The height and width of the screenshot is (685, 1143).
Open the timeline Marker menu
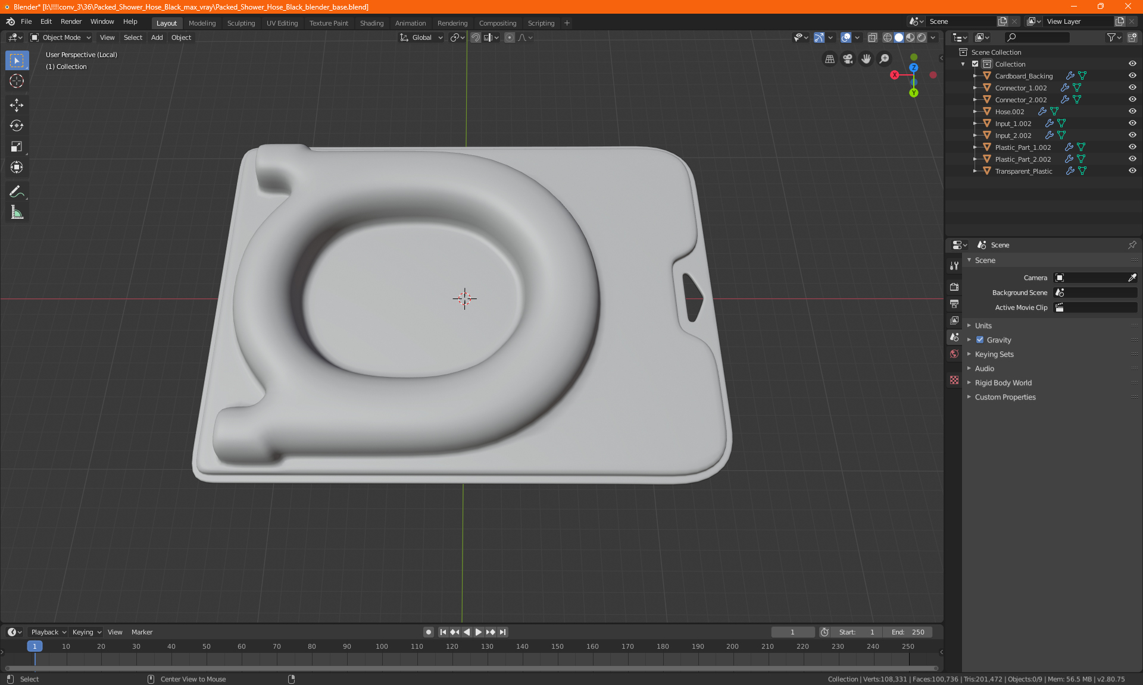tap(142, 632)
